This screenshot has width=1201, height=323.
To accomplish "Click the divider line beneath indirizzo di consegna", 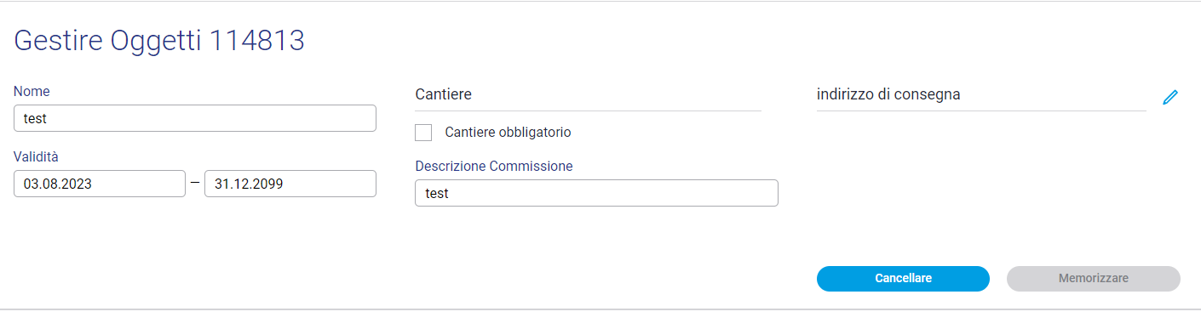I will 981,110.
